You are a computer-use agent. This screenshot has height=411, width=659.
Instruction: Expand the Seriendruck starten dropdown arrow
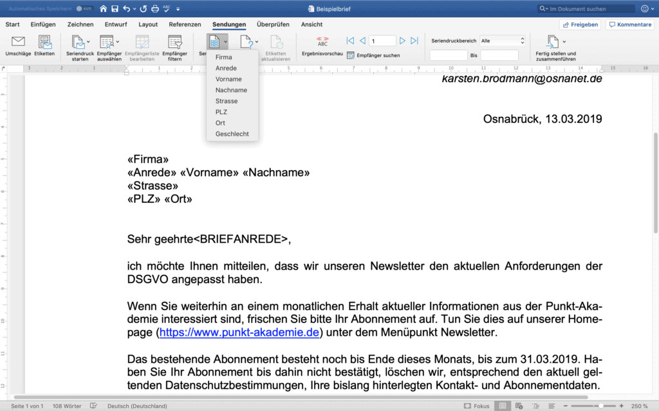point(88,42)
